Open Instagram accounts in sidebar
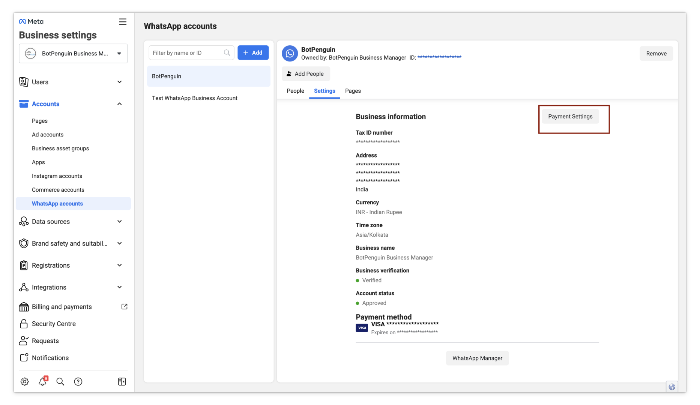This screenshot has height=405, width=700. coord(57,176)
